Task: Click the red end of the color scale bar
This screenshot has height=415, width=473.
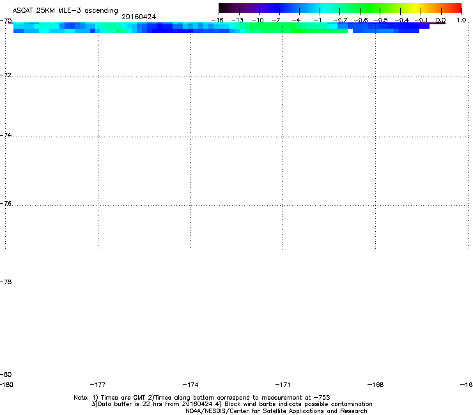Action: (456, 8)
